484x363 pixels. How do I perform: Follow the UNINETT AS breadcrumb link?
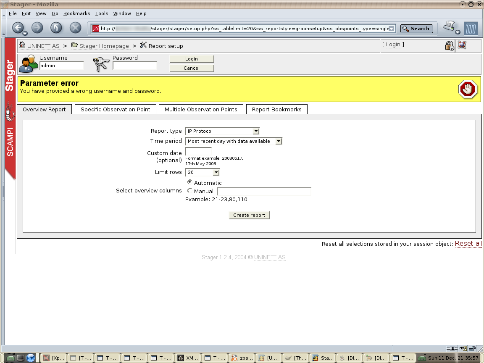pos(43,46)
